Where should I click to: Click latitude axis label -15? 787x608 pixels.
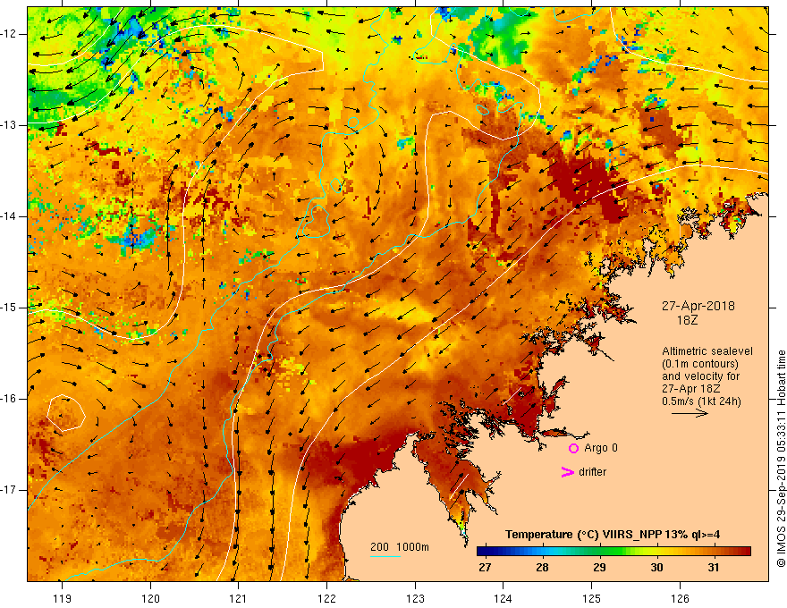10,308
